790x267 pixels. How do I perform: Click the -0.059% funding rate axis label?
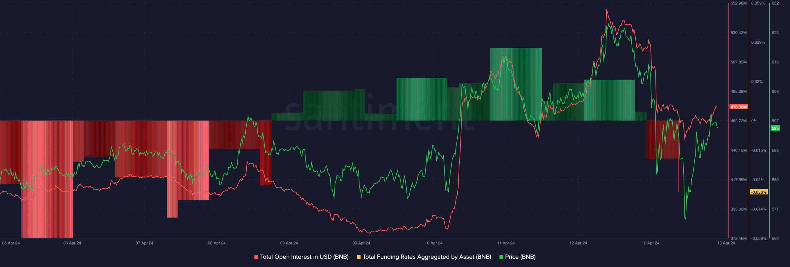coord(759,239)
